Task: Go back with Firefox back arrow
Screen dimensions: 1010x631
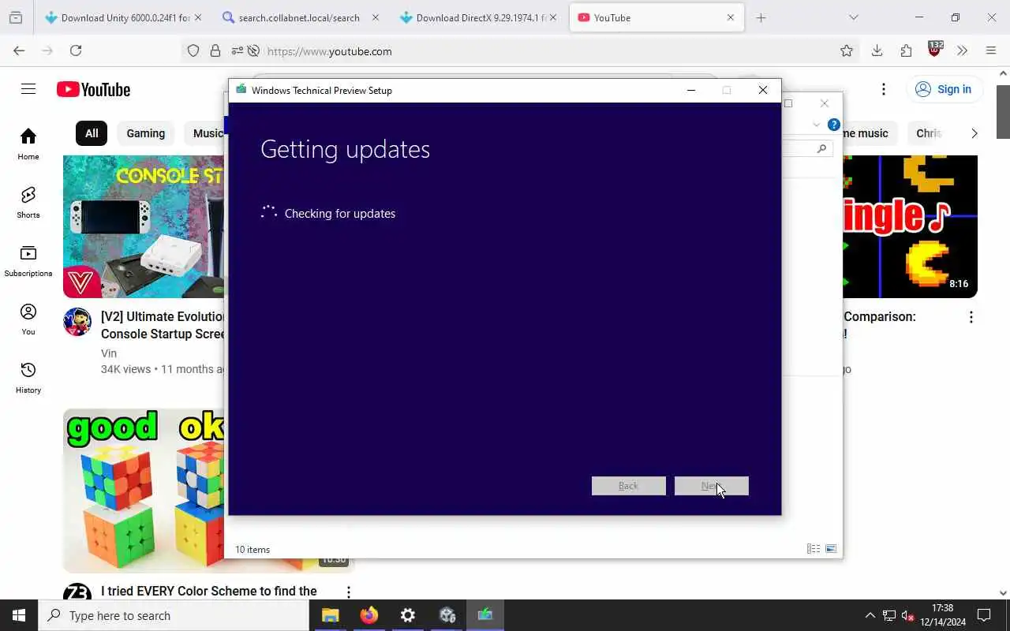Action: point(19,50)
